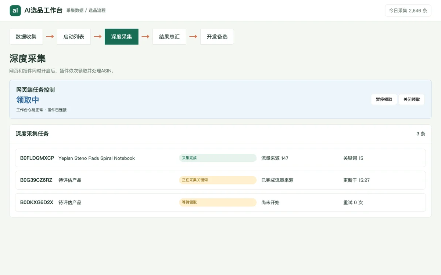Open the 今日采集 2,646 条 counter
Viewport: 441px width, 275px height.
(408, 11)
